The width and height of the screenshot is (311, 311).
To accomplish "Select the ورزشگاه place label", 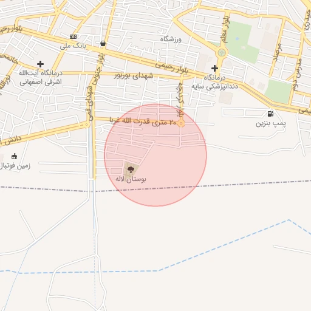I will [x=171, y=39].
